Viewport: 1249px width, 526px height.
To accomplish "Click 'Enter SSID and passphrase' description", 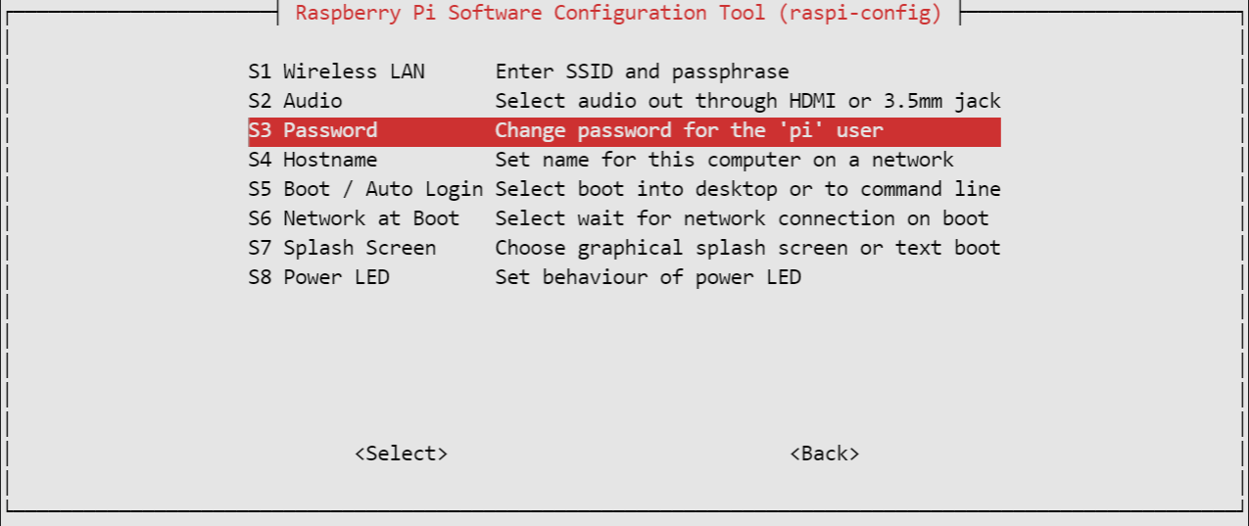I will [x=642, y=72].
